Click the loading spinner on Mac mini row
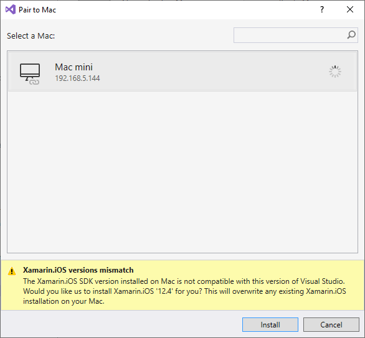The height and width of the screenshot is (338, 365). point(335,72)
